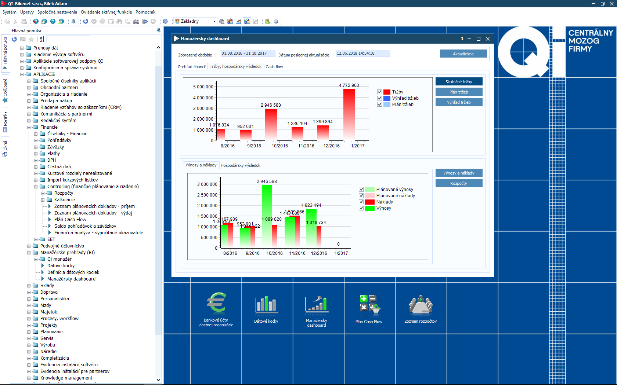The image size is (617, 385).
Task: Click the alphabetical sort icon in Hlavná ponuka
Action: (x=42, y=39)
